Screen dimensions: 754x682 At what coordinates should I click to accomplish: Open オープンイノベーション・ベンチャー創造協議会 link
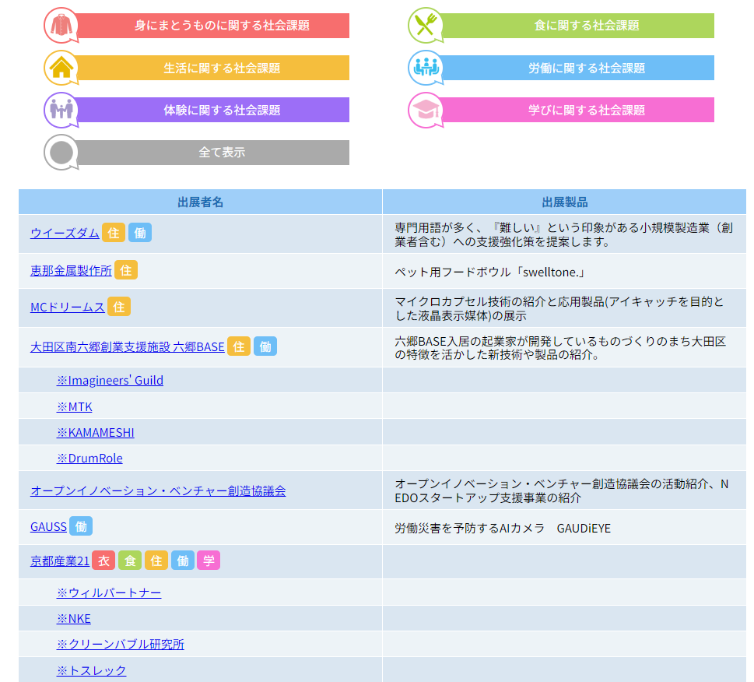(158, 491)
